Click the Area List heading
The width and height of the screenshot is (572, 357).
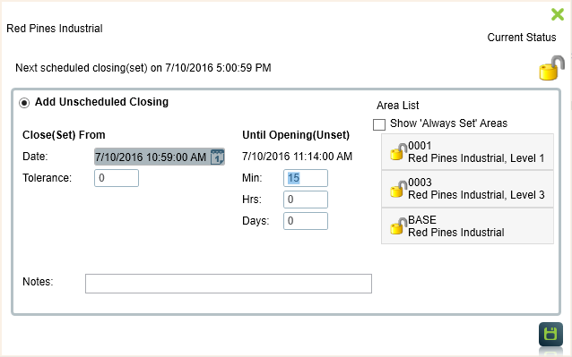pyautogui.click(x=398, y=106)
